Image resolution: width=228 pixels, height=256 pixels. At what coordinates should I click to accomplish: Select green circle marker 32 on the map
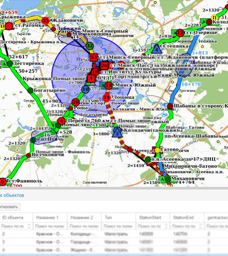90,46
